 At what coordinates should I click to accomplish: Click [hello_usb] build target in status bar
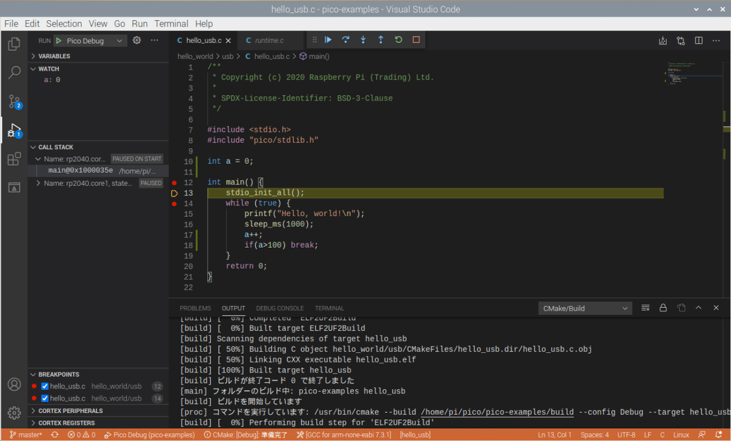(x=415, y=435)
